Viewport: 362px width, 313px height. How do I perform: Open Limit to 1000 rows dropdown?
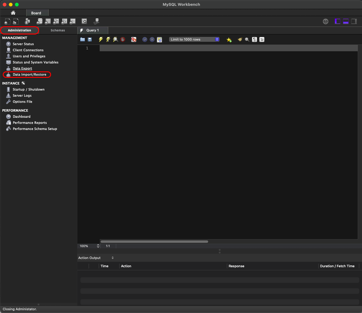tap(194, 39)
